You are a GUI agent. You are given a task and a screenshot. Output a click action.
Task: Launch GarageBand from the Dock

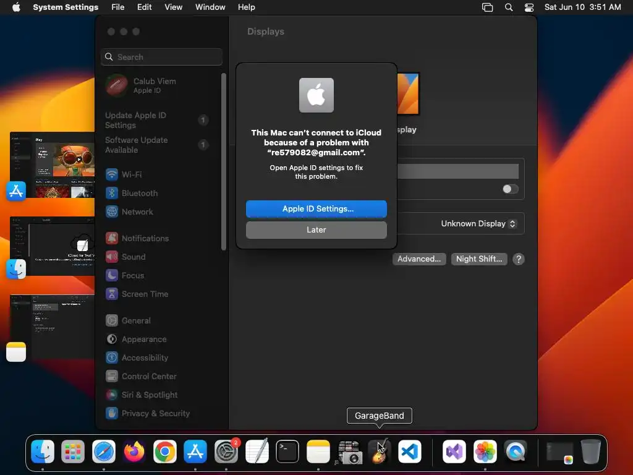coord(380,451)
